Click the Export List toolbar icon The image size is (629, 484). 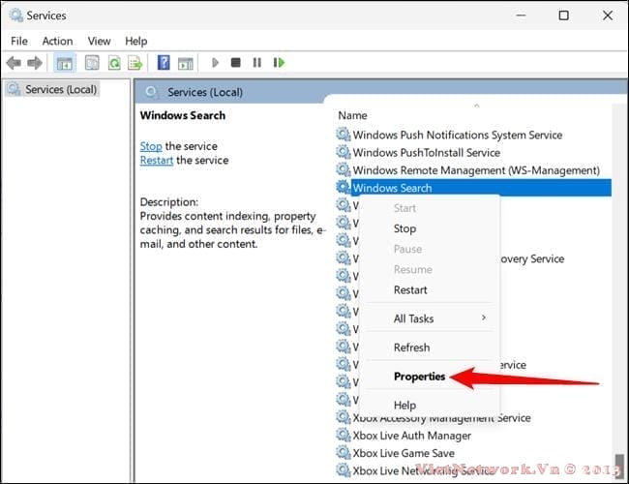[136, 63]
